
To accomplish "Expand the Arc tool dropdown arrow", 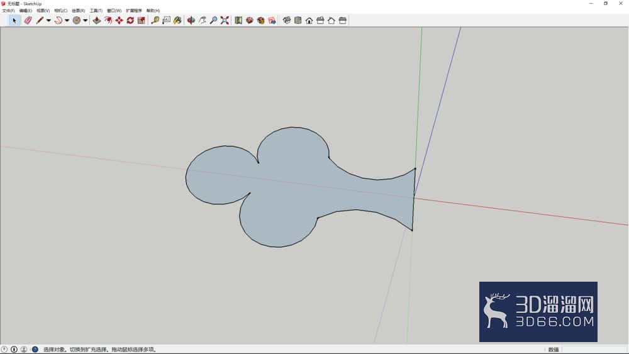I will click(67, 21).
